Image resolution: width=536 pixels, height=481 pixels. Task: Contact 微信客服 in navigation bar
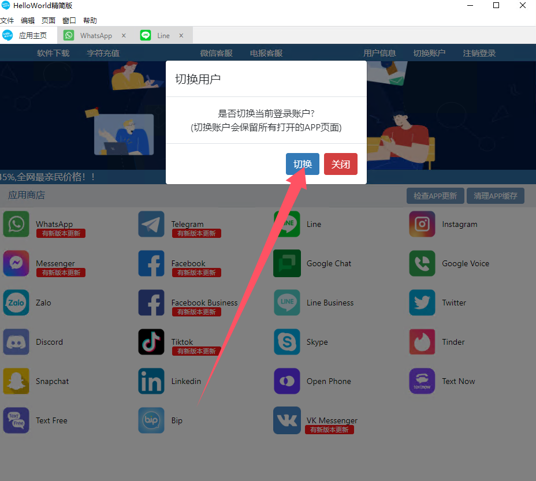[x=217, y=53]
